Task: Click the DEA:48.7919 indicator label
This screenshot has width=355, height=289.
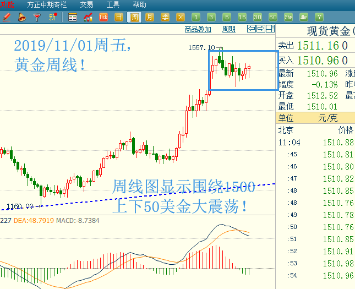Action: coord(34,221)
